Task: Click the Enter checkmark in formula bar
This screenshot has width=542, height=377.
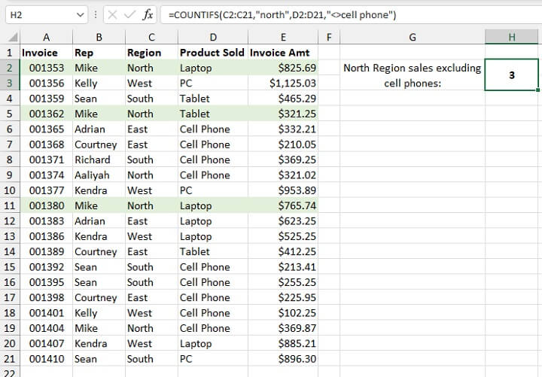Action: (x=130, y=15)
